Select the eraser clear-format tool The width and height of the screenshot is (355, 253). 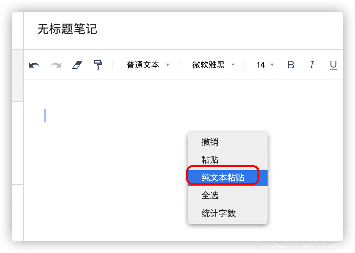(77, 65)
